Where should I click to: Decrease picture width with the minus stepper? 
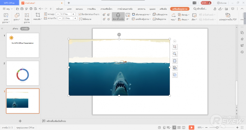click(x=60, y=18)
